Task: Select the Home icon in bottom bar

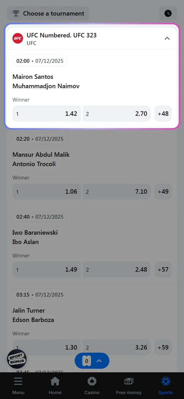Action: click(x=55, y=386)
